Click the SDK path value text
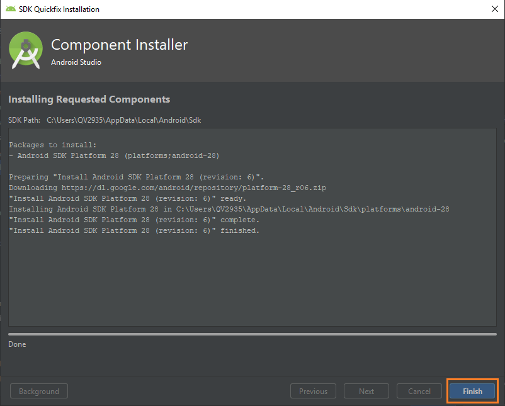This screenshot has height=406, width=505. tap(124, 120)
